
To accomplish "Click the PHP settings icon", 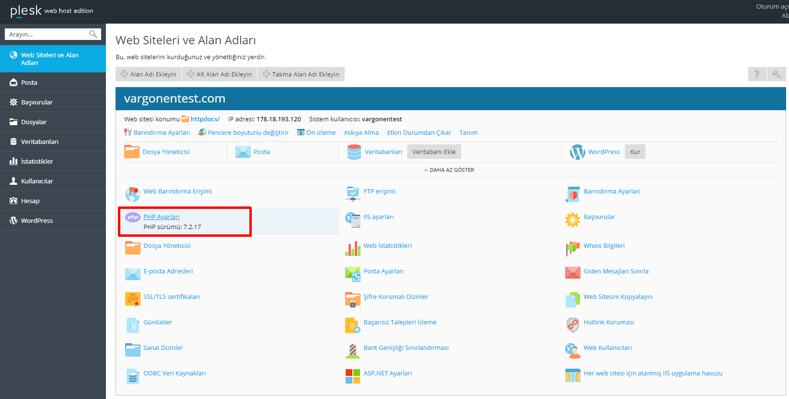I will point(133,217).
